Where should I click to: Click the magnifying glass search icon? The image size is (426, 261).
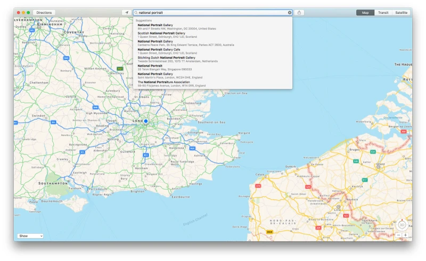[x=136, y=12]
